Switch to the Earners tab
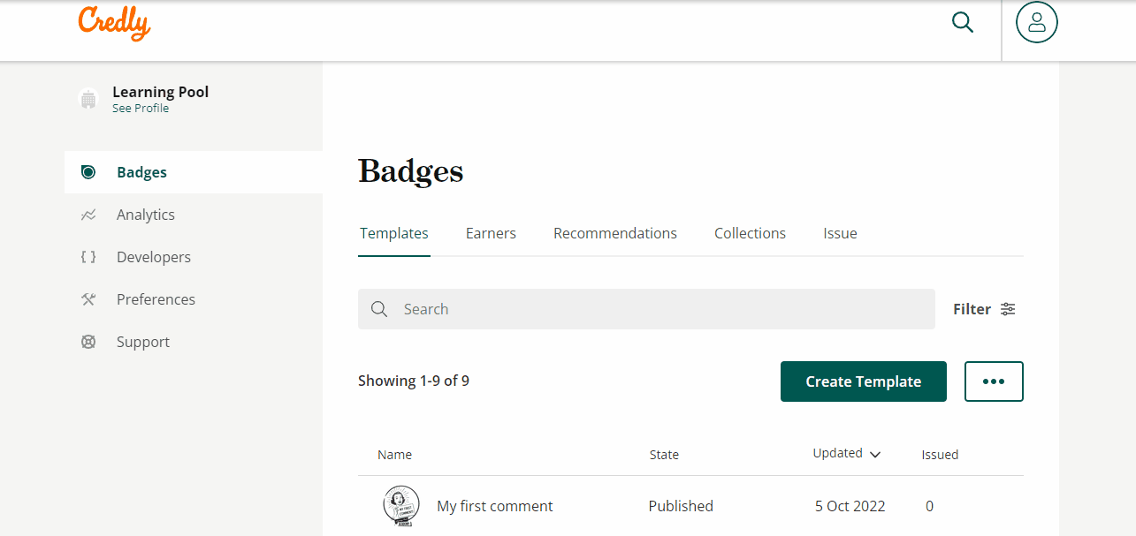The image size is (1136, 536). tap(491, 232)
